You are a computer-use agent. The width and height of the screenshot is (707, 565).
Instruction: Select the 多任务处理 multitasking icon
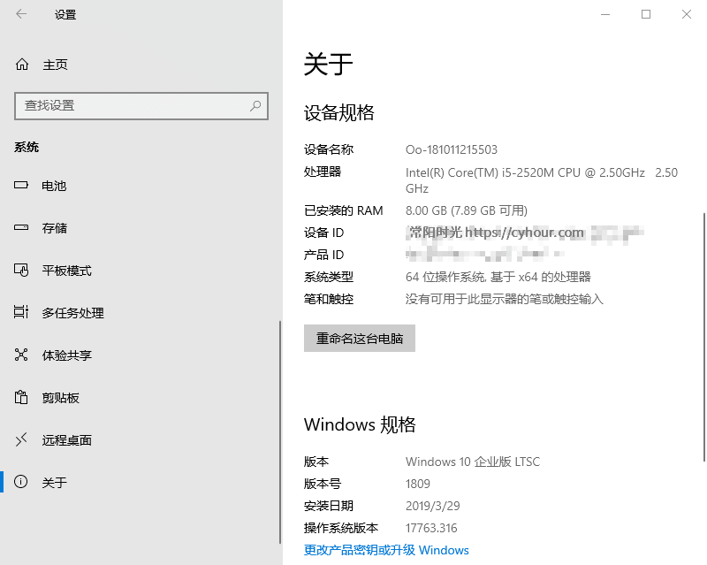tap(20, 312)
